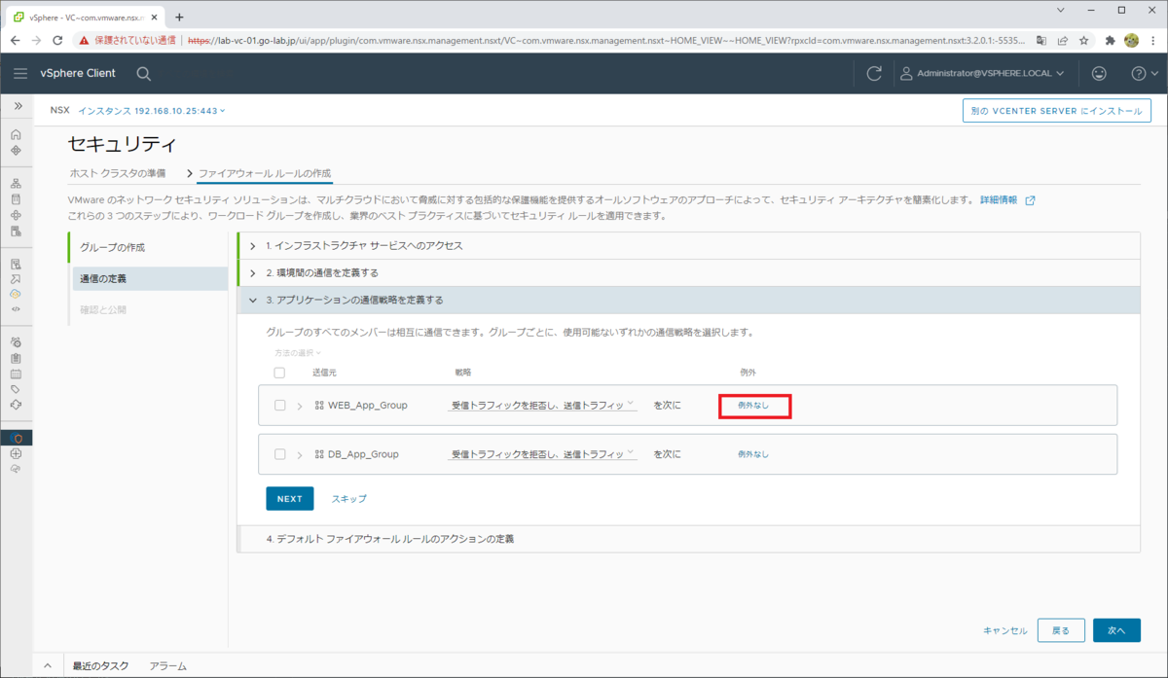Open Policies and Profiles sidebar icon
The width and height of the screenshot is (1168, 678).
(16, 264)
